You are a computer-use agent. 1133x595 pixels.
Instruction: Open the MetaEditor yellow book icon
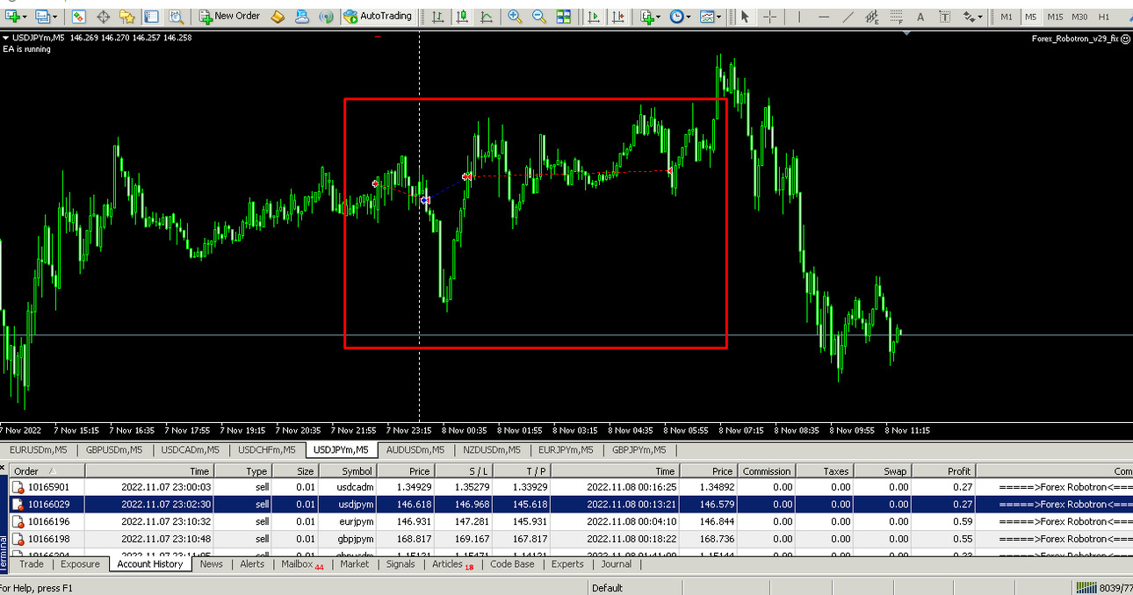[278, 17]
